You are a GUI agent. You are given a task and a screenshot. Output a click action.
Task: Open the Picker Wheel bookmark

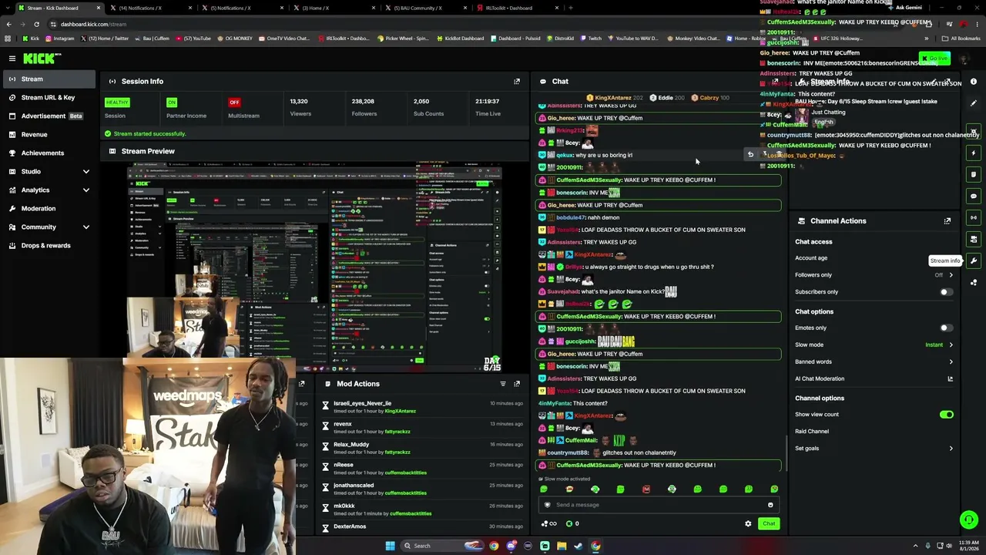(403, 38)
